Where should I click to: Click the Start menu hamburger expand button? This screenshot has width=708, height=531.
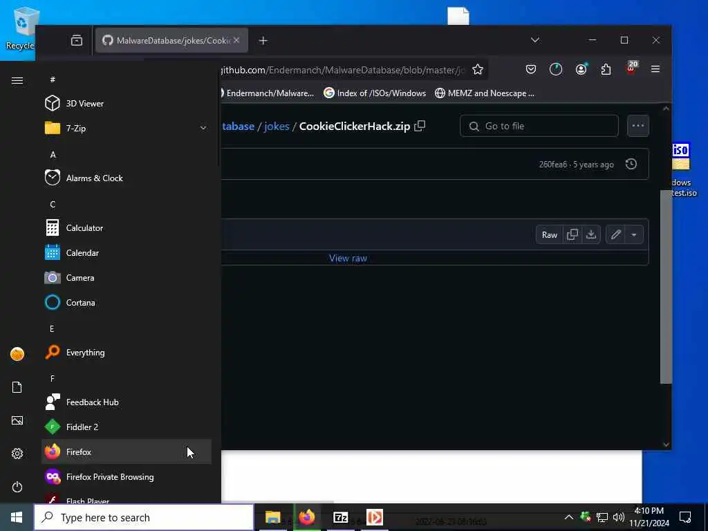point(17,80)
